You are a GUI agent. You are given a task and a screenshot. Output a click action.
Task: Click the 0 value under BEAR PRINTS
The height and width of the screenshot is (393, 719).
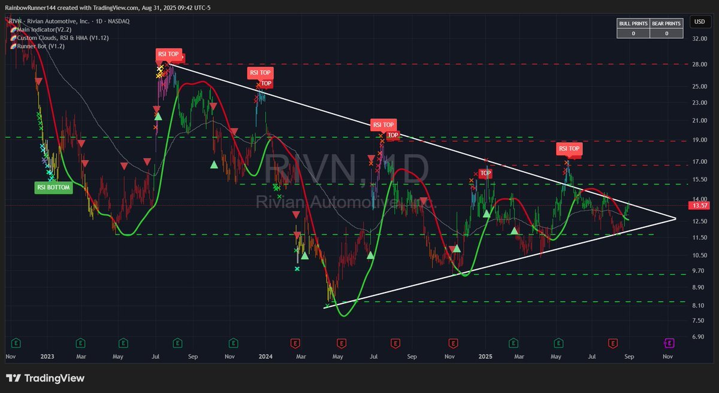click(x=666, y=33)
